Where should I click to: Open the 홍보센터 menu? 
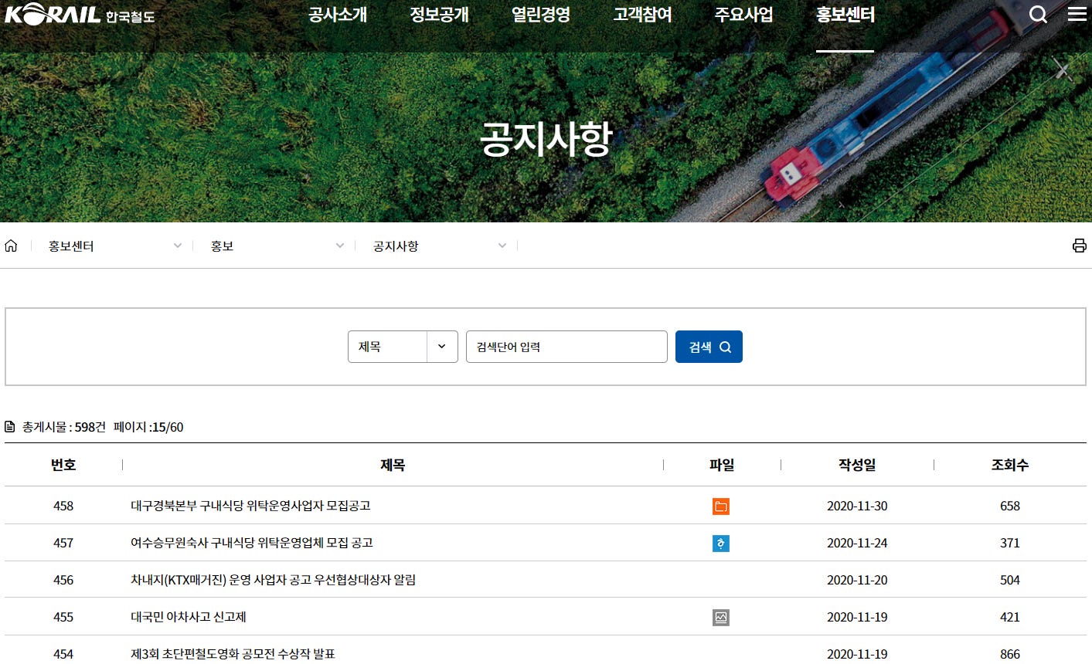pos(845,15)
